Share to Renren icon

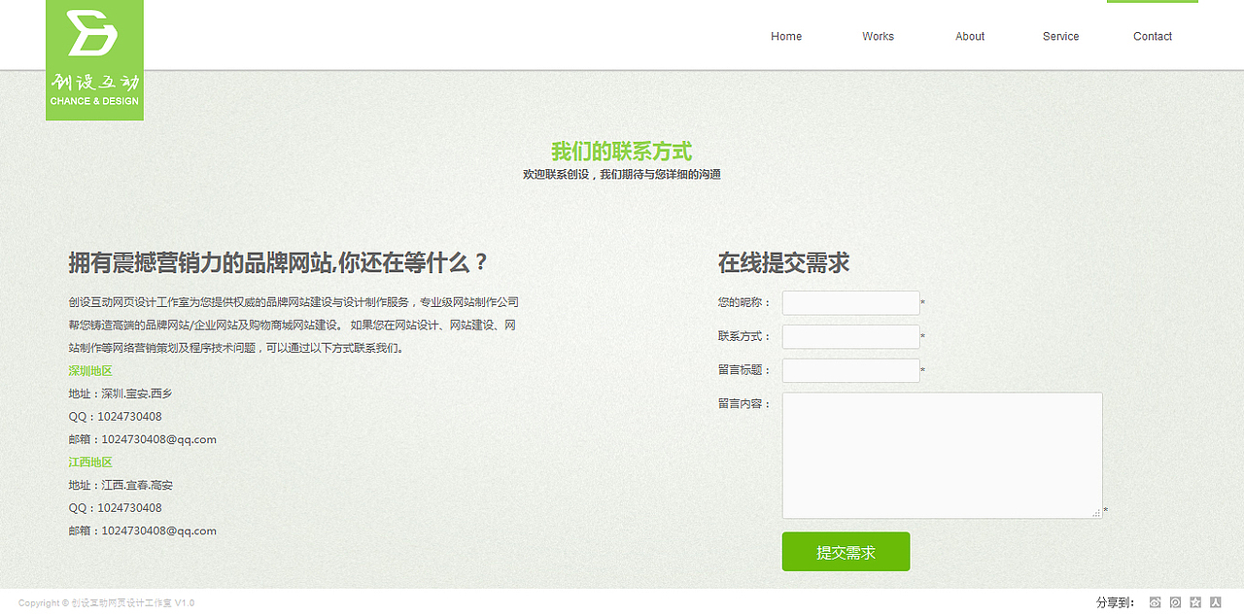click(1215, 602)
